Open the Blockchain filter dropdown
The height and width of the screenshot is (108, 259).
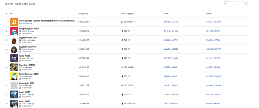coord(235,3)
